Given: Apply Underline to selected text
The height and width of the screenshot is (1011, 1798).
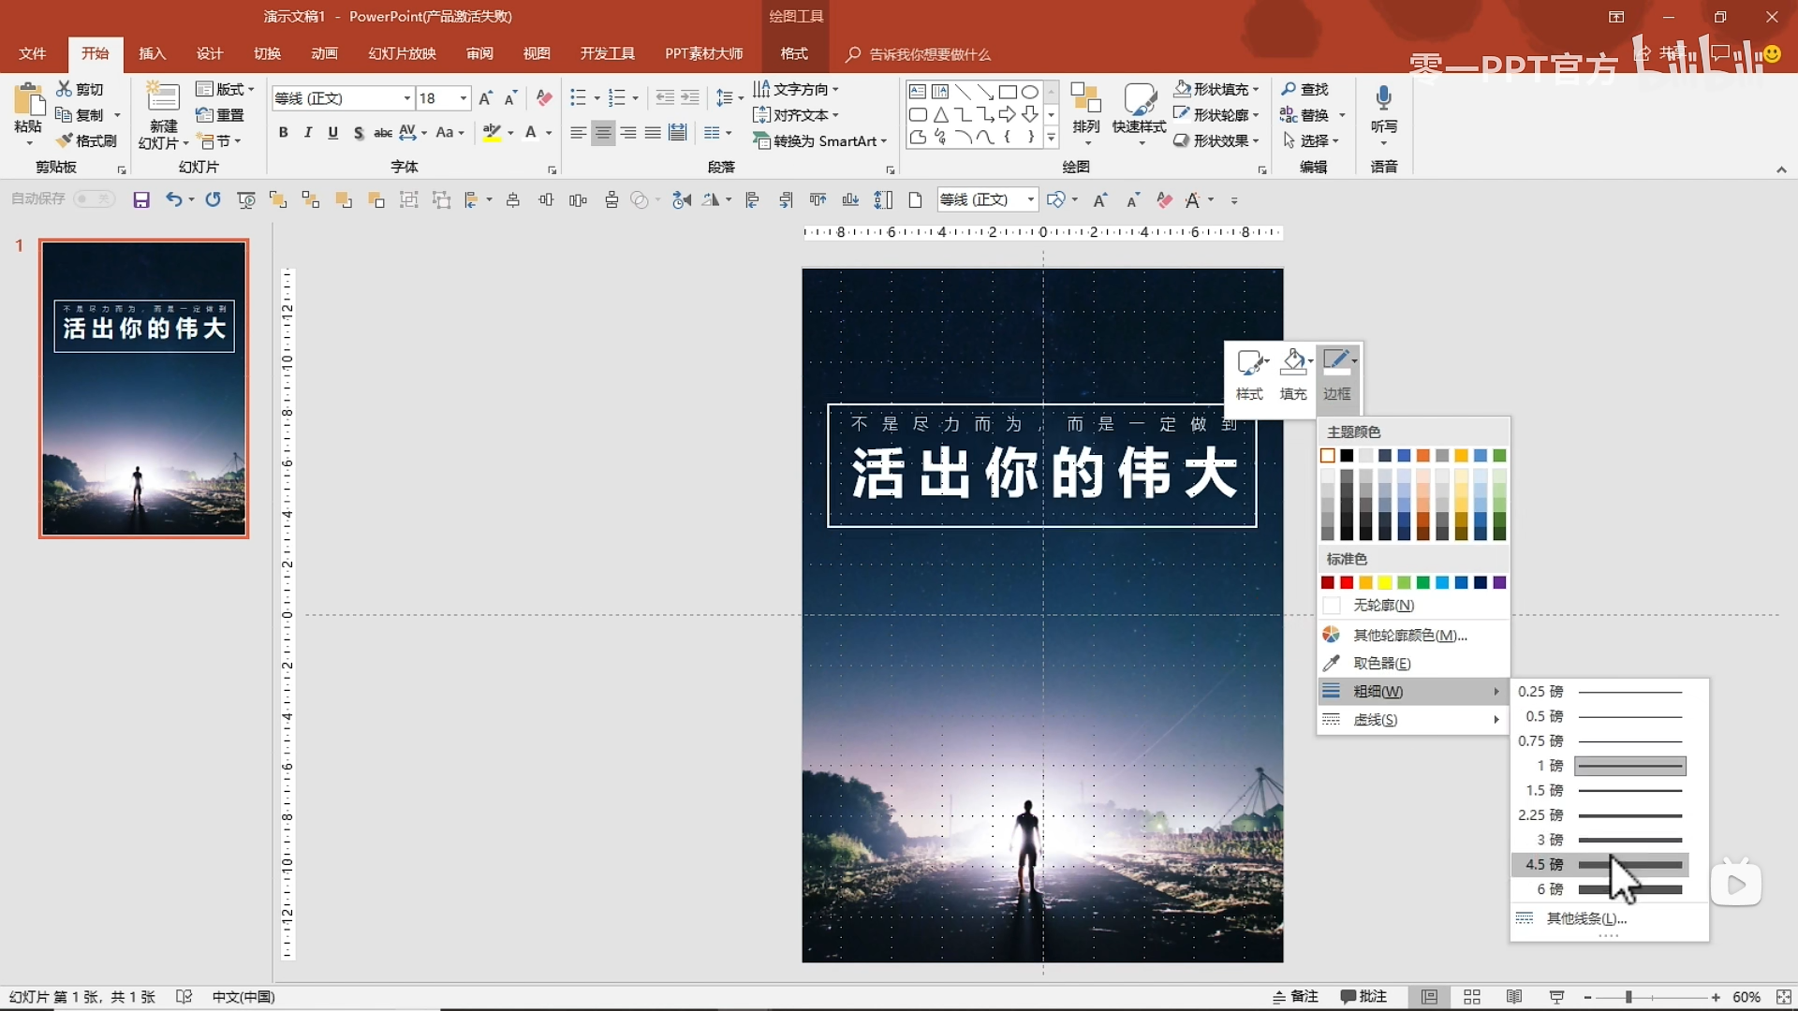Looking at the screenshot, I should (x=332, y=133).
